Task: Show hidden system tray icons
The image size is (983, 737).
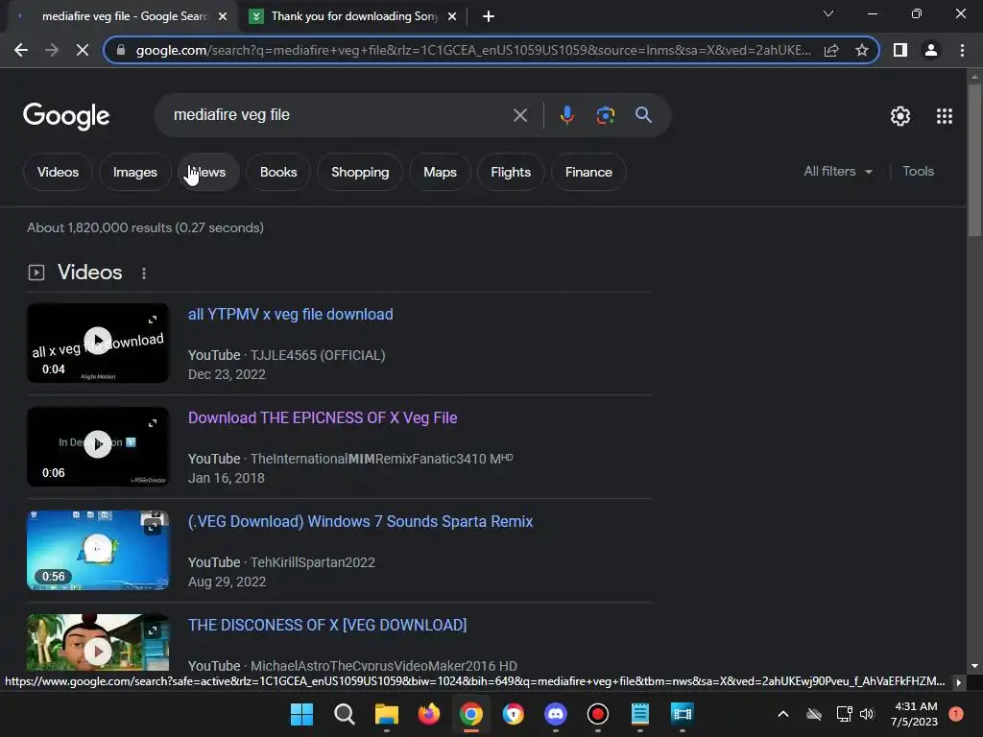Action: (783, 714)
